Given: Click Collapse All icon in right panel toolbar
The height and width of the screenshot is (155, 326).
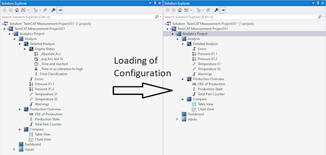Looking at the screenshot, I should pyautogui.click(x=208, y=10).
